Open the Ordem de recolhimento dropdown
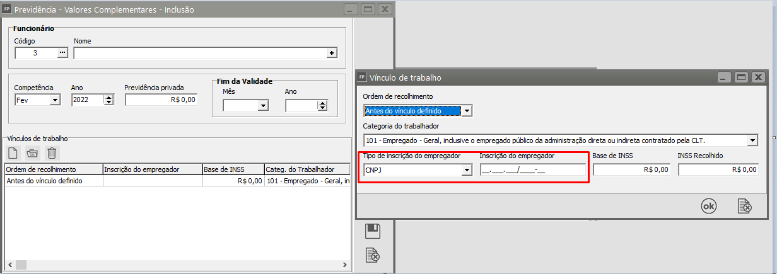 tap(467, 111)
